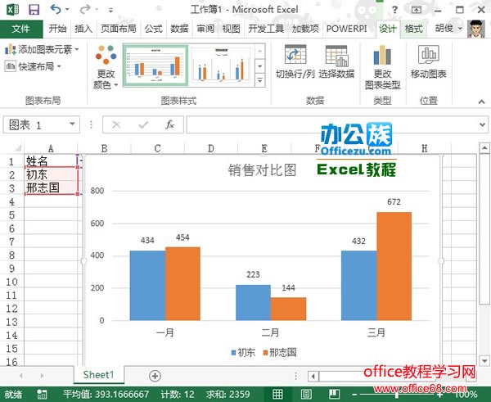Select the Sheet1 worksheet tab
The image size is (491, 402).
(x=98, y=375)
